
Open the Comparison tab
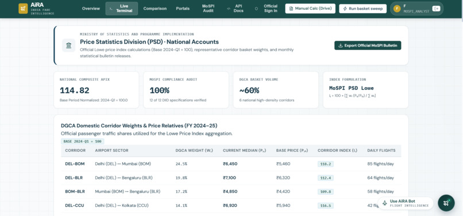(x=155, y=9)
